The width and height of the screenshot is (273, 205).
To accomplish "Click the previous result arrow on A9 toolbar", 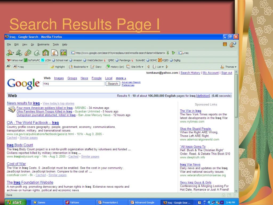I will point(148,66).
